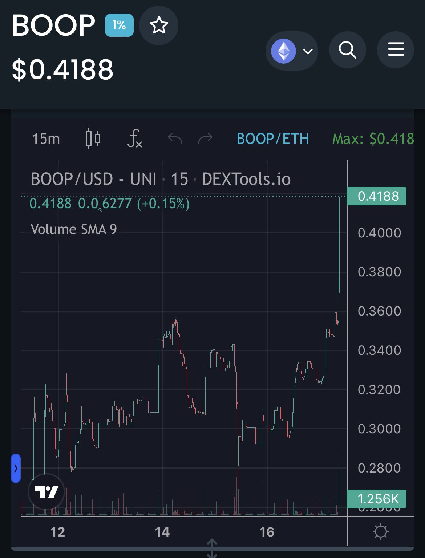Click the 0.3200 price axis value

[379, 390]
